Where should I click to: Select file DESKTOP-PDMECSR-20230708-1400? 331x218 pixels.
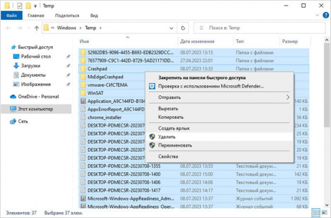pyautogui.click(x=124, y=174)
